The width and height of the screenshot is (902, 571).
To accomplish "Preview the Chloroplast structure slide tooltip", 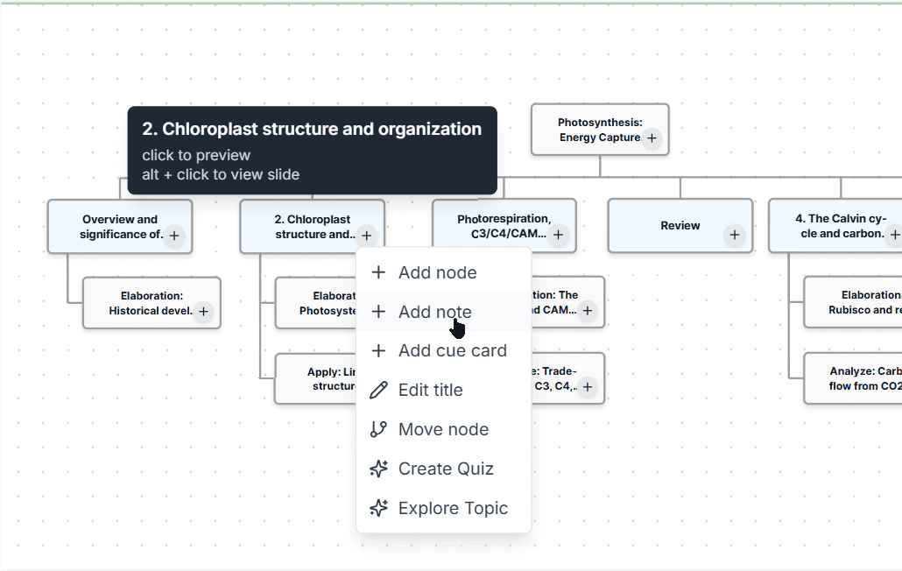I will 312,150.
